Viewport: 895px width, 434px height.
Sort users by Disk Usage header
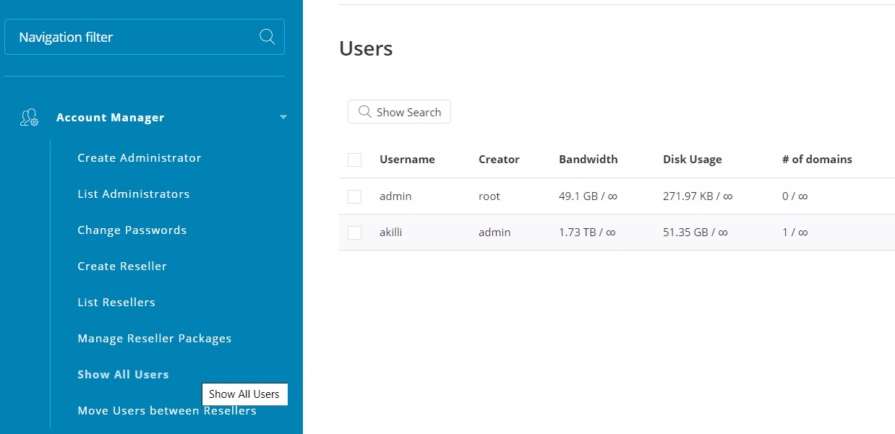click(692, 160)
